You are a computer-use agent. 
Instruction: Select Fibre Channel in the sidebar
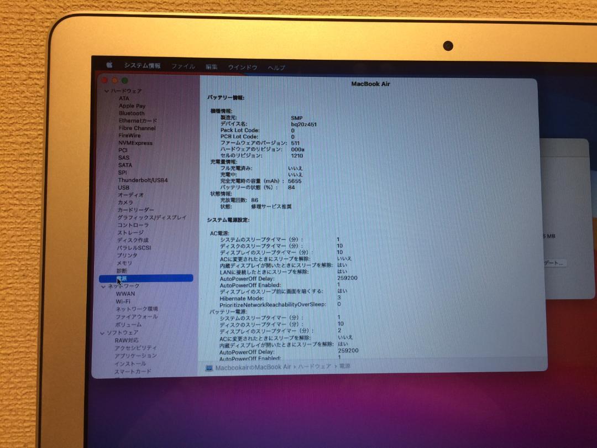137,128
